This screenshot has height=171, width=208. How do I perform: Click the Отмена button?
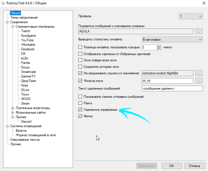coord(194,166)
